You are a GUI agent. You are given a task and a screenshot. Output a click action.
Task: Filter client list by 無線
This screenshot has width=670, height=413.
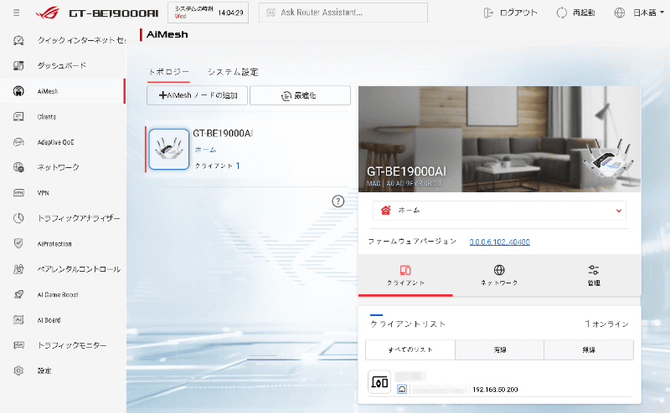pos(589,349)
